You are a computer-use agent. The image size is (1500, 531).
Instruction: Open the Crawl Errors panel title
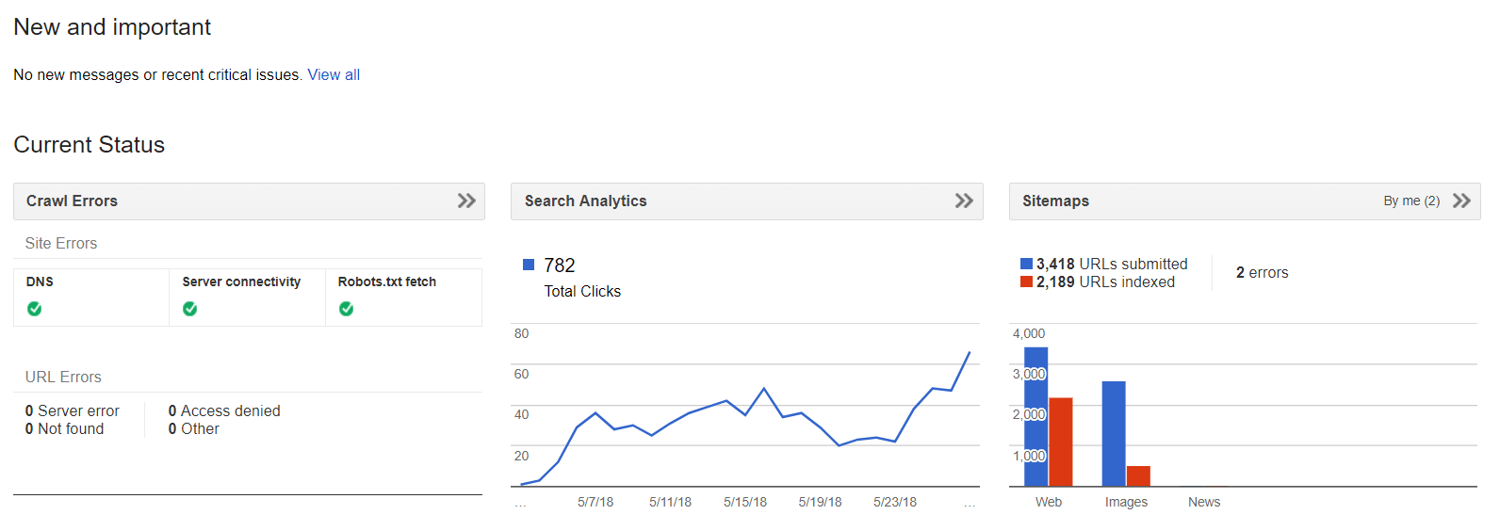72,201
